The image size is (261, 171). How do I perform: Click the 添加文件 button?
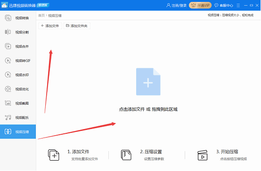(x=50, y=26)
